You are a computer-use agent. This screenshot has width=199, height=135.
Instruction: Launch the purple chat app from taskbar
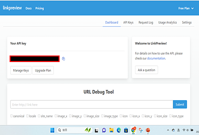click(x=104, y=130)
